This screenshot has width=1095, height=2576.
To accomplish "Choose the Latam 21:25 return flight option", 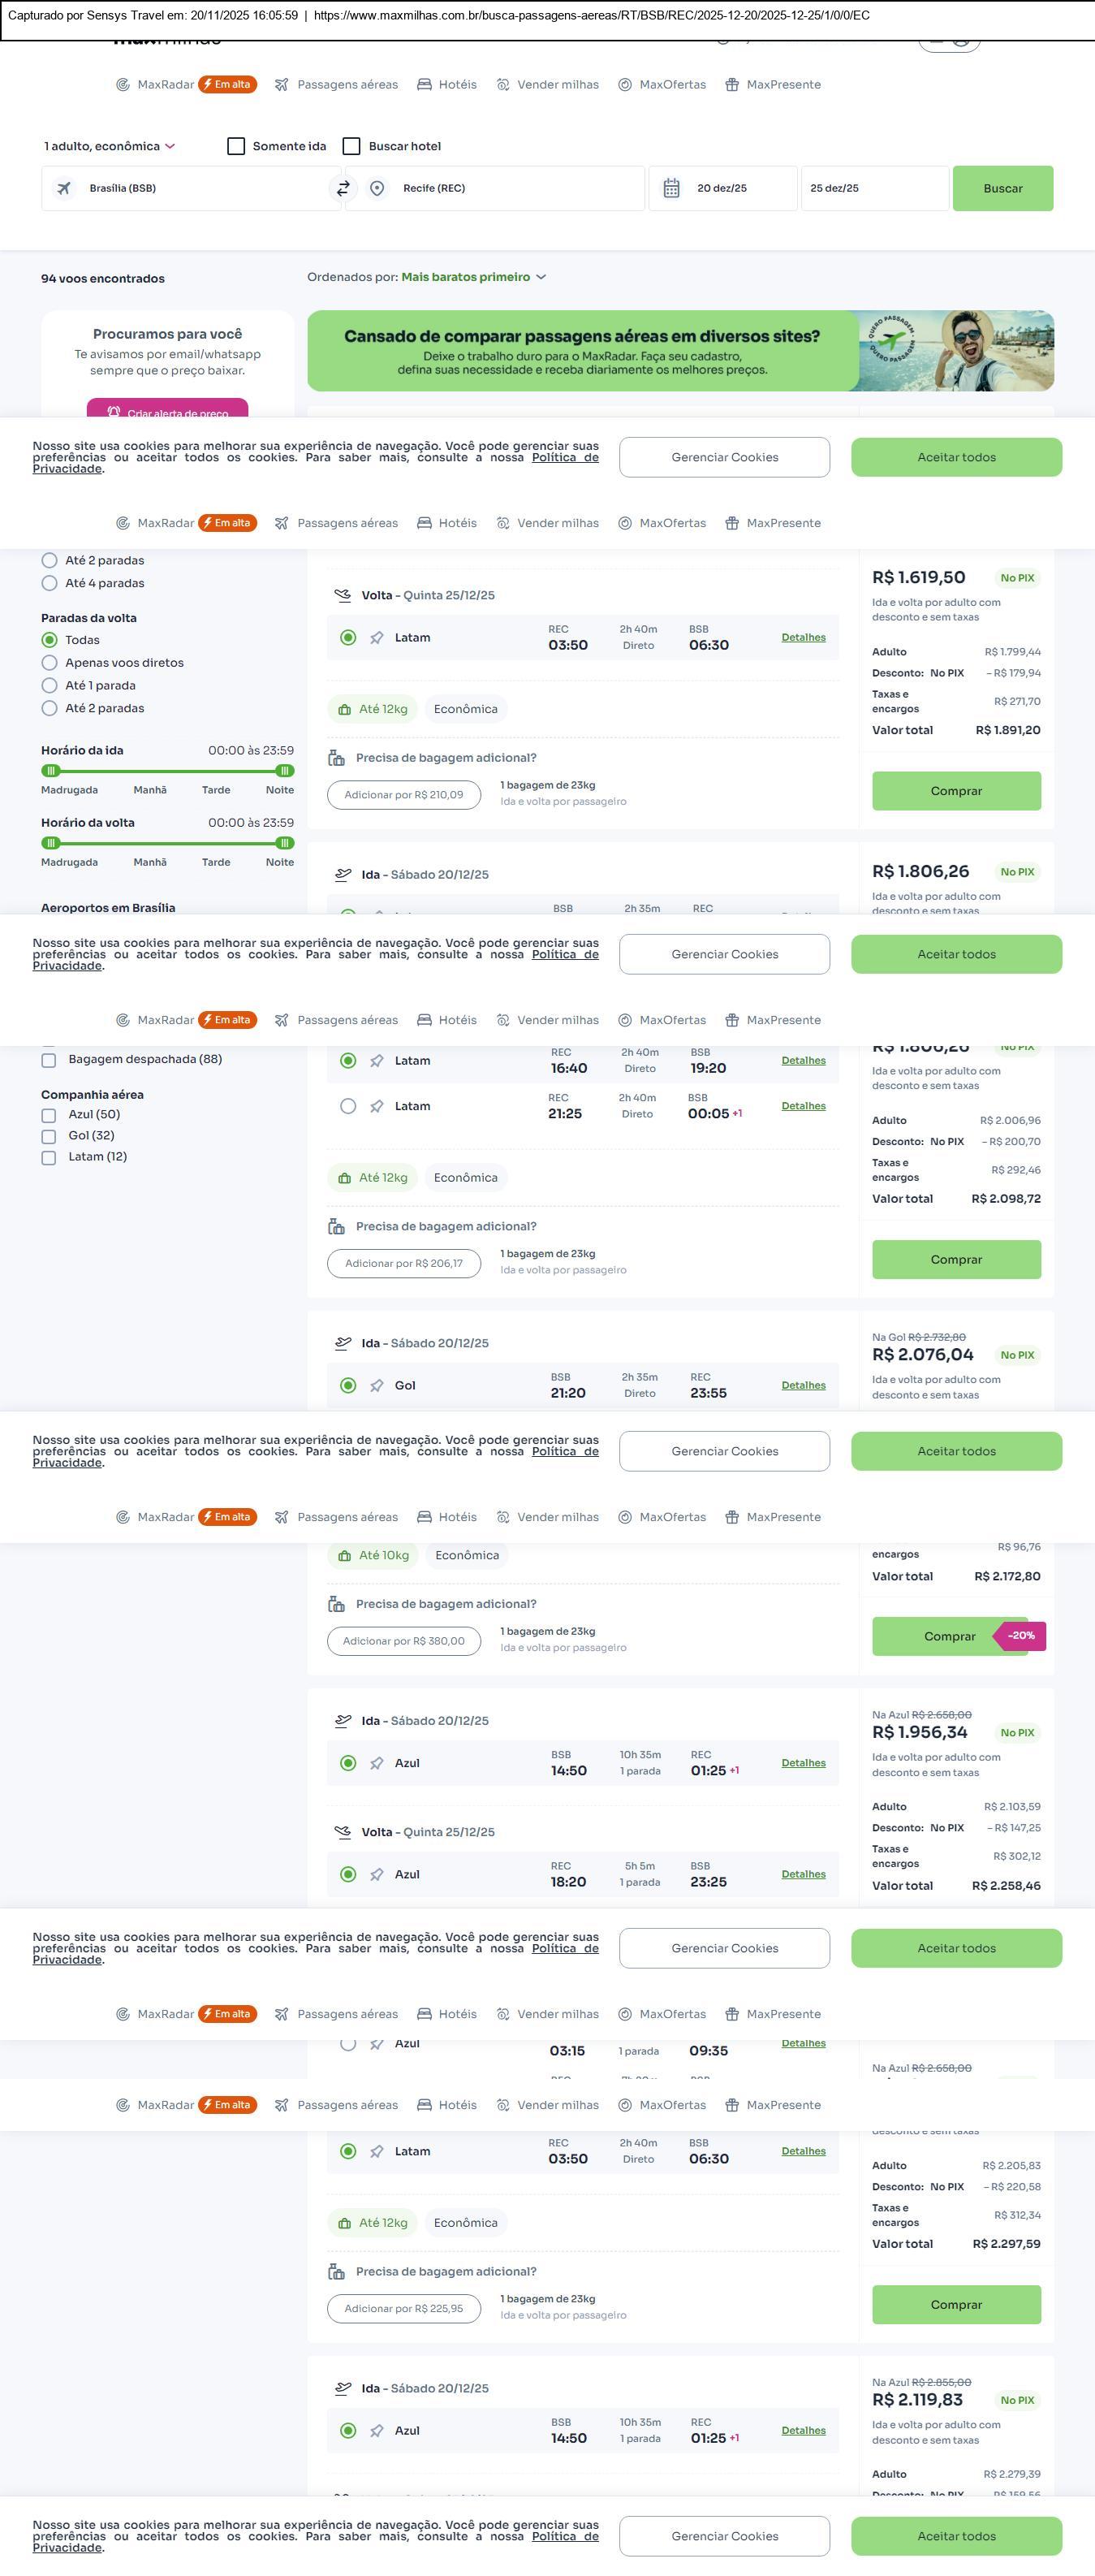I will [x=347, y=1107].
